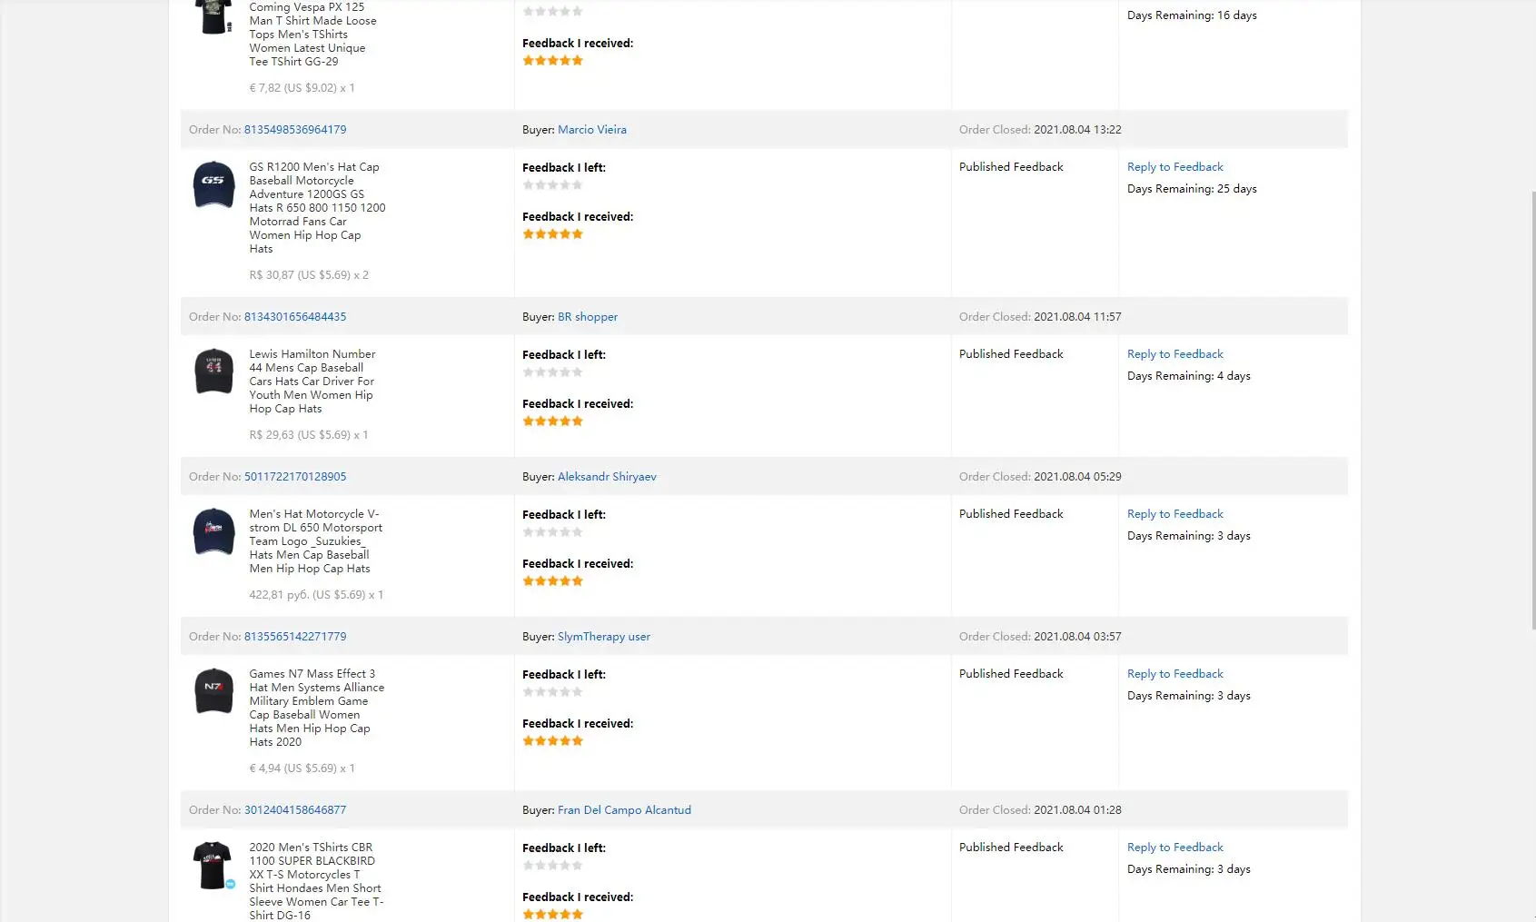Screen dimensions: 1536x922
Task: View buyer Fran Del Campo Alcantud's profile
Action: click(624, 810)
